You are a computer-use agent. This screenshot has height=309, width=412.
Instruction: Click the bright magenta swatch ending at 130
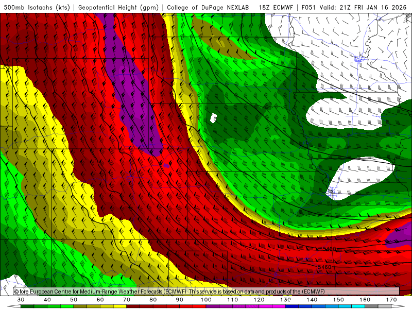point(279,306)
